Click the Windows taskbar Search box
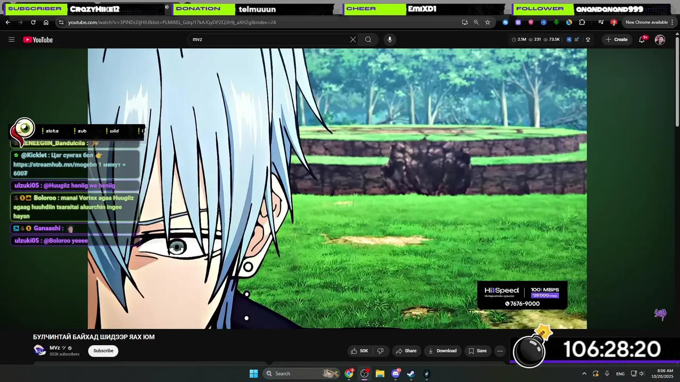 pyautogui.click(x=301, y=374)
